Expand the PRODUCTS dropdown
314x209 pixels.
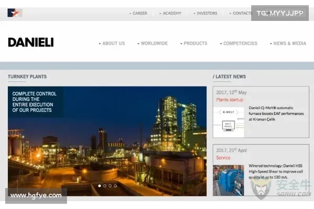[194, 43]
